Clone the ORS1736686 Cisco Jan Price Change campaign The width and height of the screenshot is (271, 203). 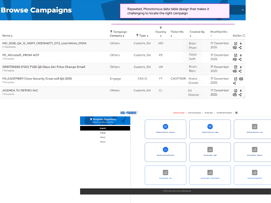pos(235,71)
